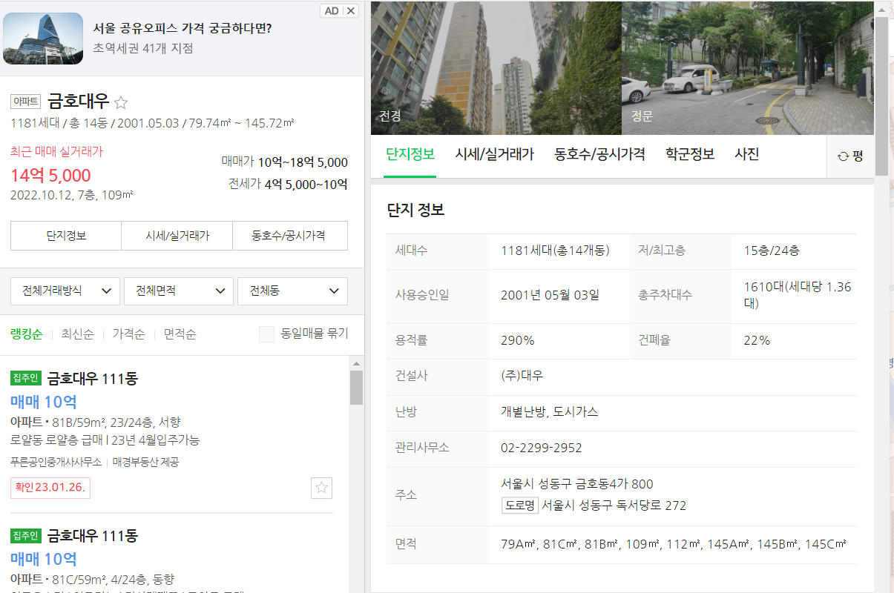Image resolution: width=894 pixels, height=593 pixels.
Task: Switch to the 동호수/공시가격 tab
Action: pos(599,154)
